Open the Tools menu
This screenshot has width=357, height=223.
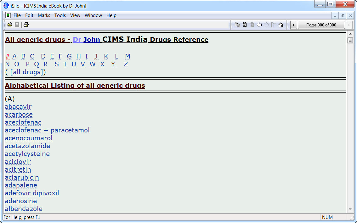(60, 15)
